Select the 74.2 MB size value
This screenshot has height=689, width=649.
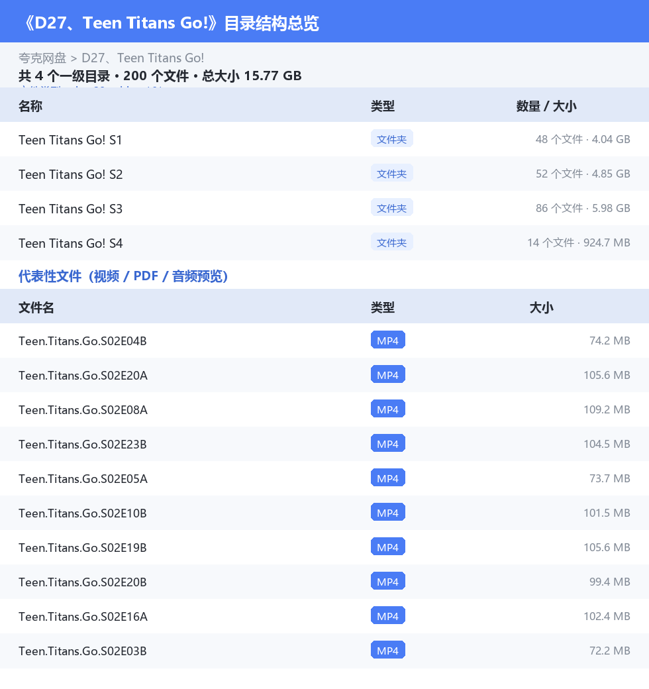pyautogui.click(x=610, y=341)
